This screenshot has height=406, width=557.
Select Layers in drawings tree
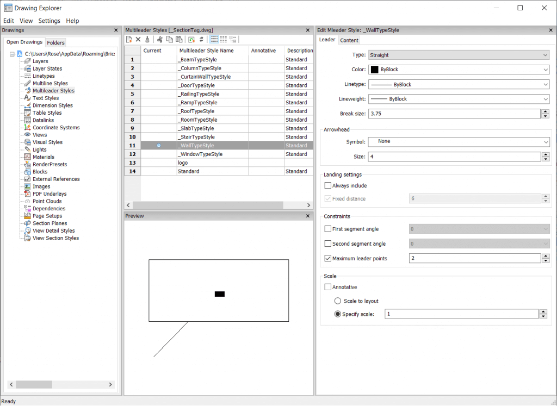pos(40,61)
